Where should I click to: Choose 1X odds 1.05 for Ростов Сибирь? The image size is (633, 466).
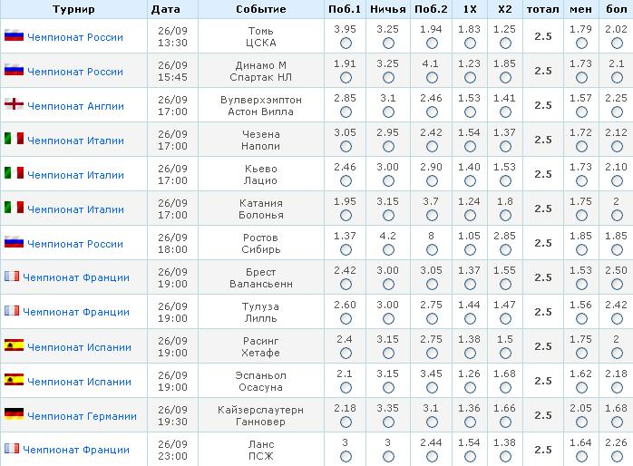[x=470, y=250]
